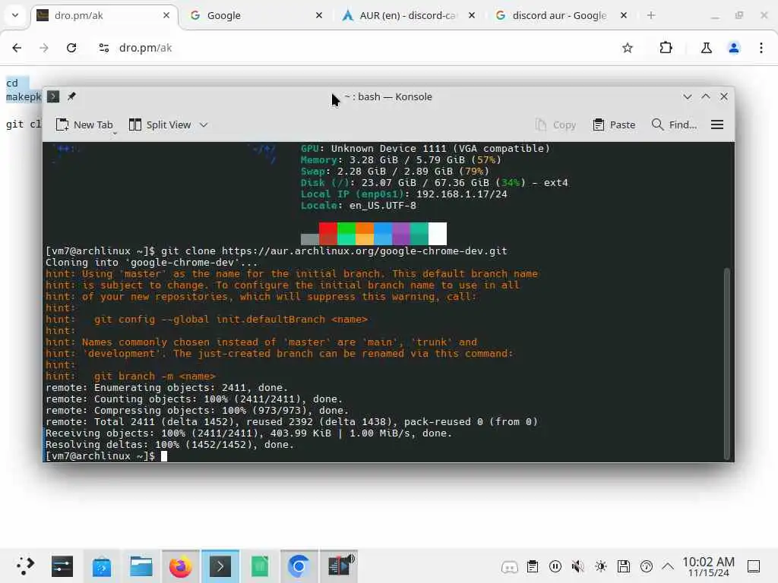Click the Show Desktop taskbar button
This screenshot has height=583, width=778.
(754, 566)
